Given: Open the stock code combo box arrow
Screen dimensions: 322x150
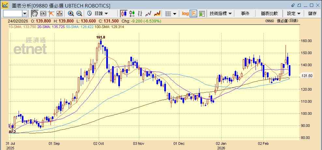Looking at the screenshot, I should coord(25,14).
